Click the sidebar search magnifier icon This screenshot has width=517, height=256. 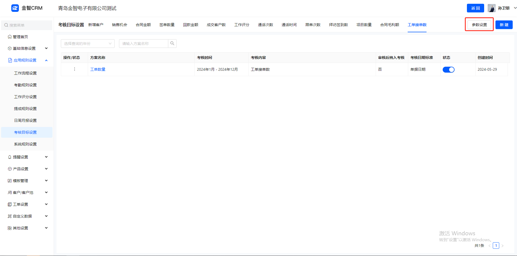[6, 25]
